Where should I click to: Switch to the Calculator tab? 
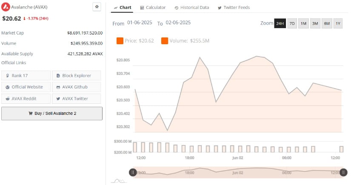[153, 8]
